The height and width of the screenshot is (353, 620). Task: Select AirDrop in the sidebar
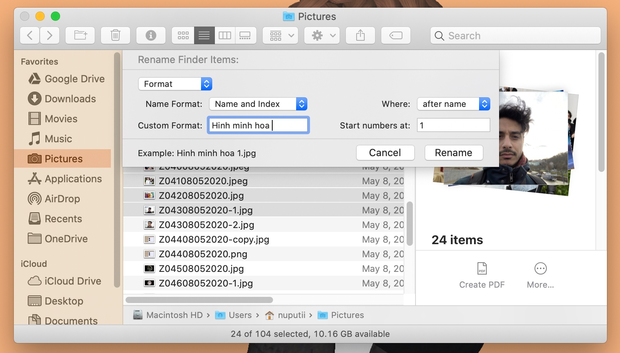point(62,199)
